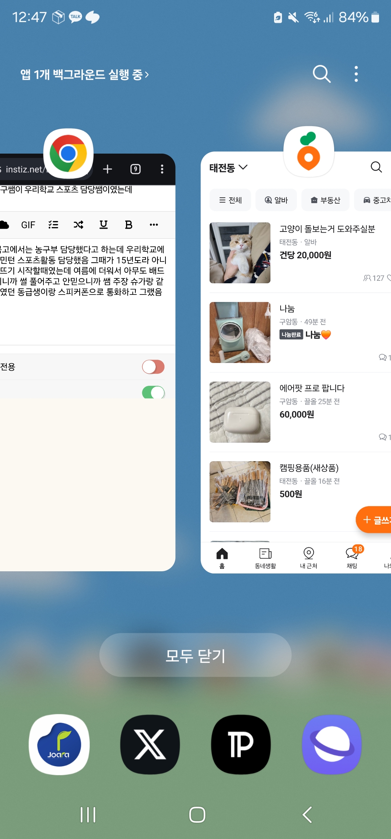Tap the search icon in Karrot app
Image resolution: width=391 pixels, height=839 pixels.
click(x=376, y=167)
